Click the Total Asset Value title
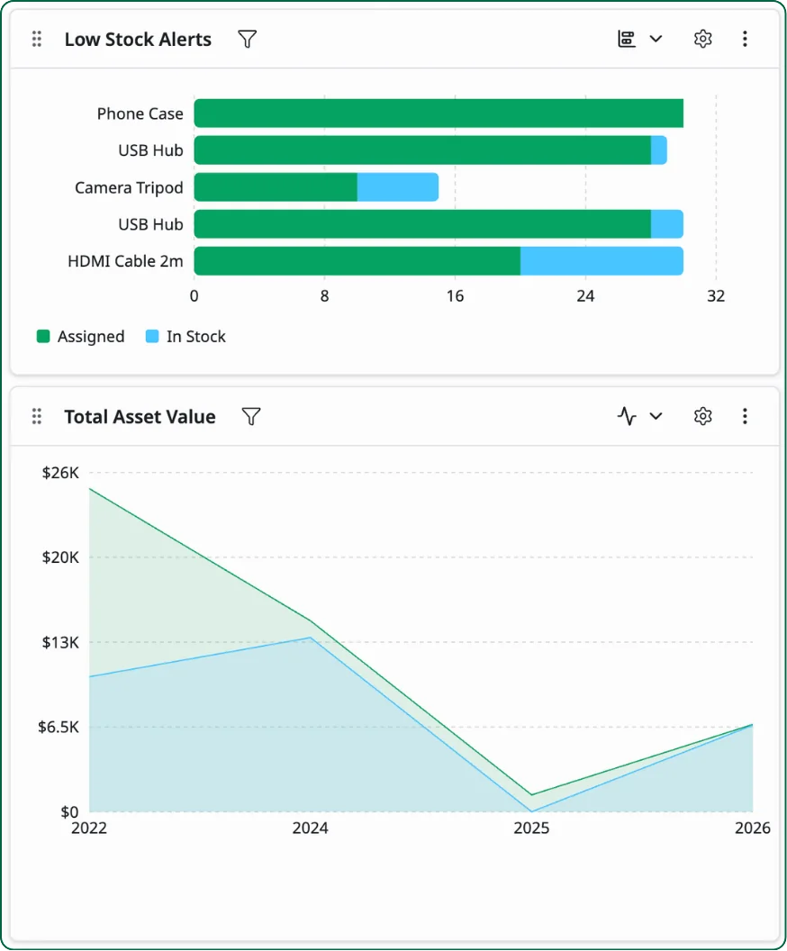 click(140, 417)
